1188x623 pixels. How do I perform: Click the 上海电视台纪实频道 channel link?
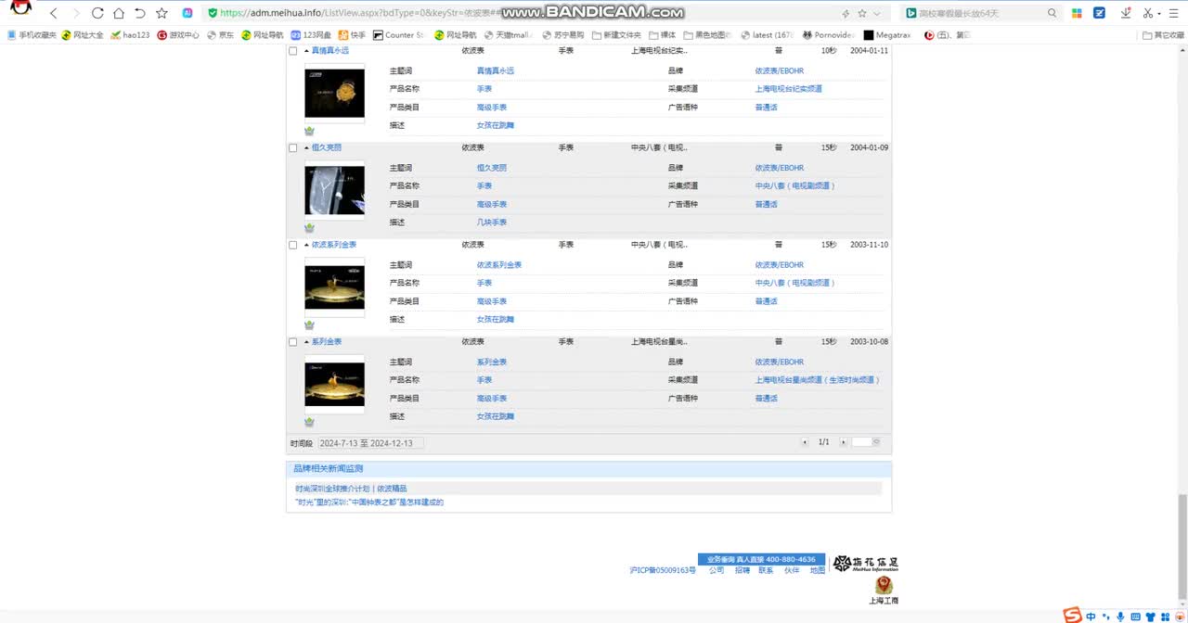788,89
